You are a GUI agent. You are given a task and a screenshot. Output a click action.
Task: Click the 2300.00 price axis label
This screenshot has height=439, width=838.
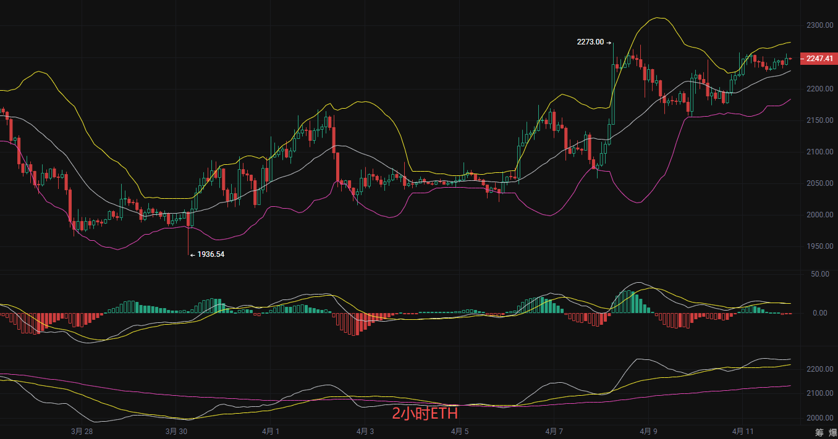click(x=820, y=25)
